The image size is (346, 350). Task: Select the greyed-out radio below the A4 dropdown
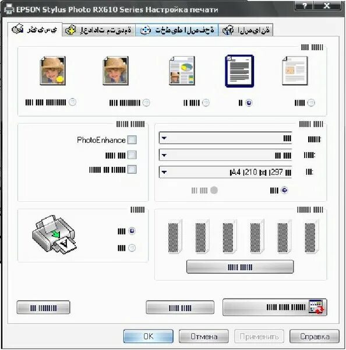point(214,190)
